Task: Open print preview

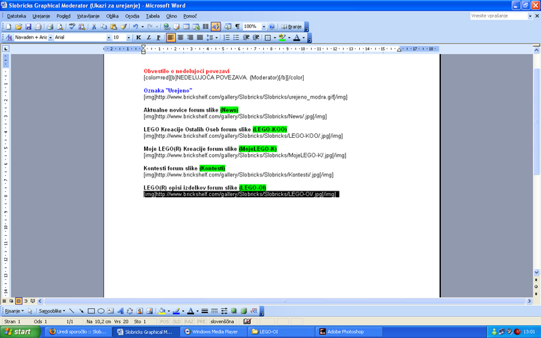Action: click(x=60, y=26)
